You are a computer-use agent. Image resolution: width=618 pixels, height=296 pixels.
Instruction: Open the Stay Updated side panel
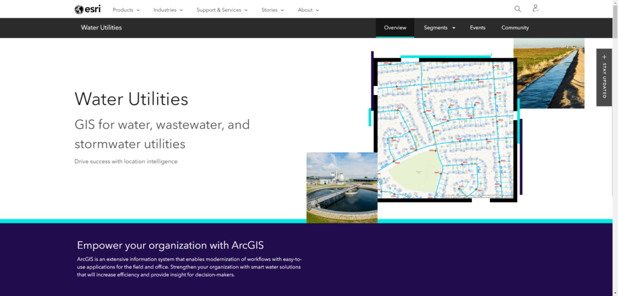(604, 77)
